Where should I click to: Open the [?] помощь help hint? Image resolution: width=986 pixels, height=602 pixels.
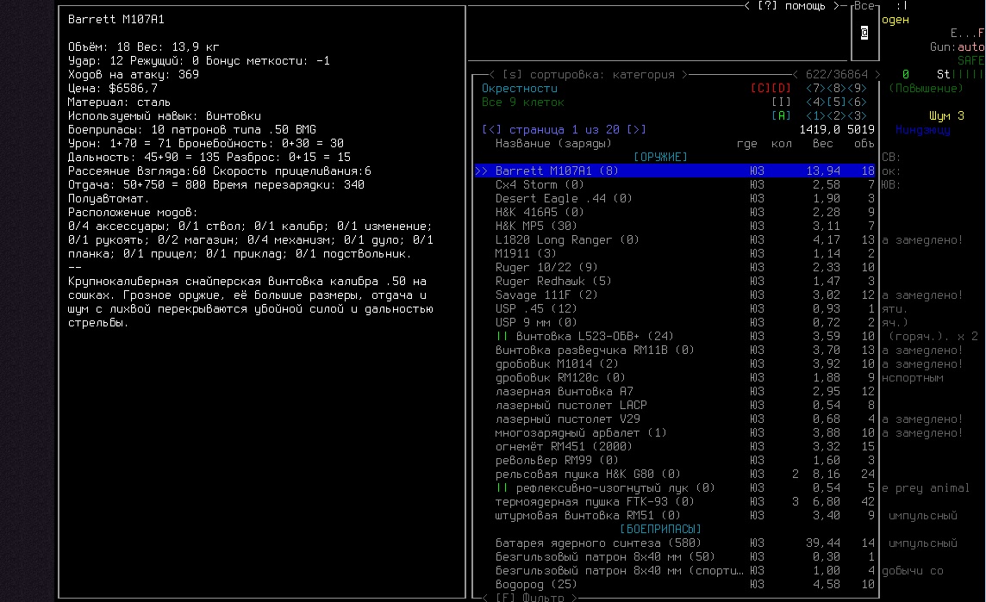tap(791, 6)
